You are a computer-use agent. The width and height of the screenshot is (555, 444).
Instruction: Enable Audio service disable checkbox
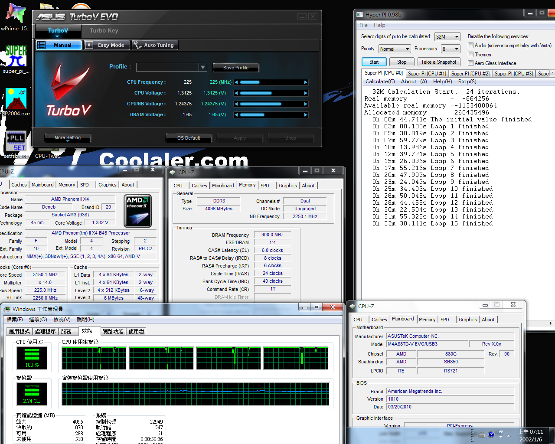[x=470, y=45]
